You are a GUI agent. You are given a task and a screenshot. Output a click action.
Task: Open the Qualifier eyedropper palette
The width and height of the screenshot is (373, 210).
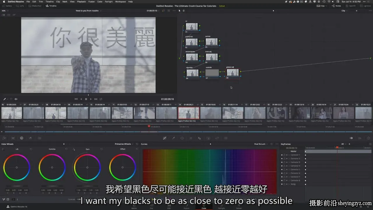173,138
